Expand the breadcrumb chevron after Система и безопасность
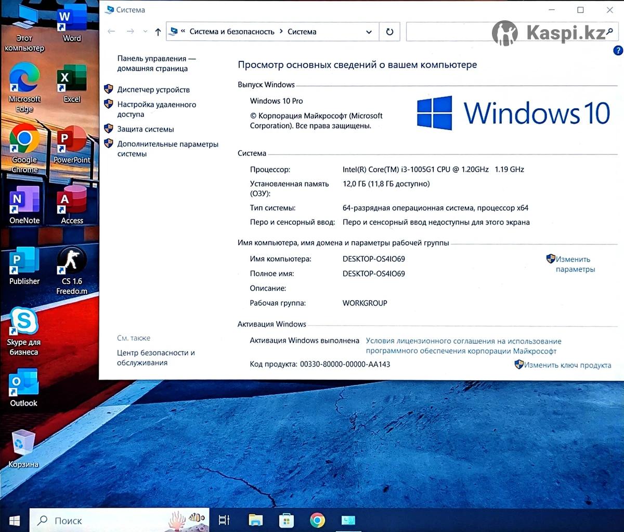This screenshot has width=624, height=532. (281, 32)
